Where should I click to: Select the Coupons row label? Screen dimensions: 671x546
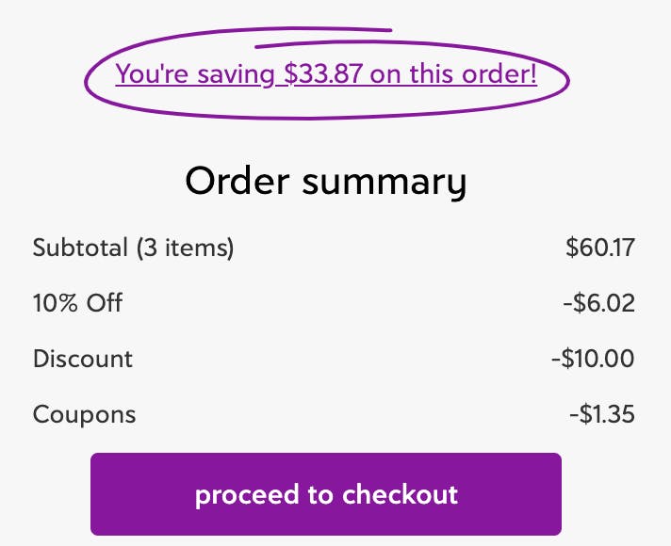(84, 414)
